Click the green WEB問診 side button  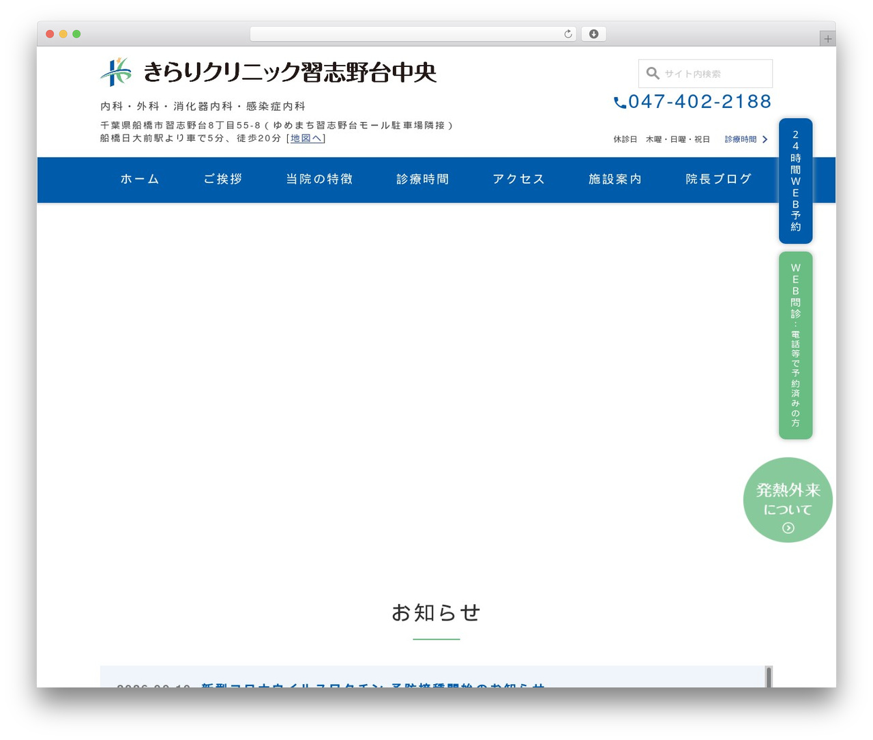point(796,345)
